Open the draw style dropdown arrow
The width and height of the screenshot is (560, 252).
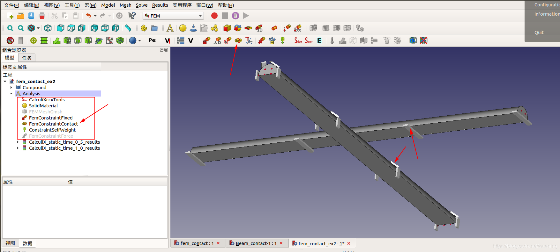click(x=38, y=28)
